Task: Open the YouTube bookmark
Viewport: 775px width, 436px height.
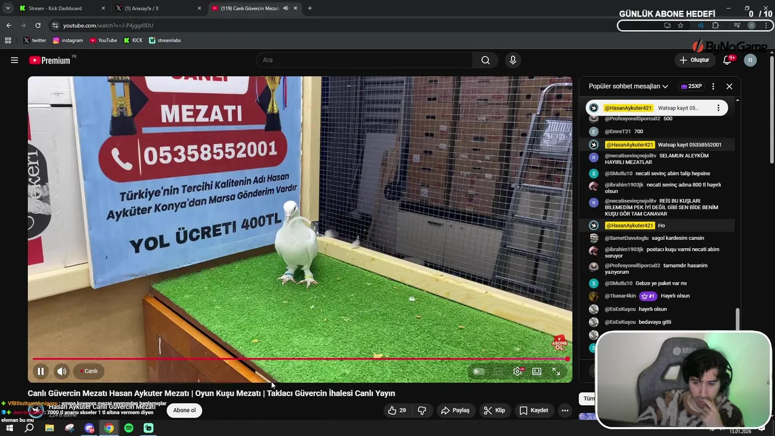Action: pyautogui.click(x=104, y=41)
